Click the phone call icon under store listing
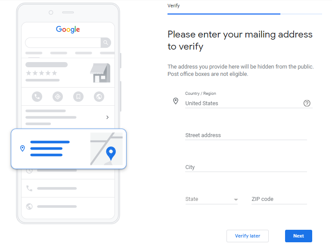 [37, 97]
